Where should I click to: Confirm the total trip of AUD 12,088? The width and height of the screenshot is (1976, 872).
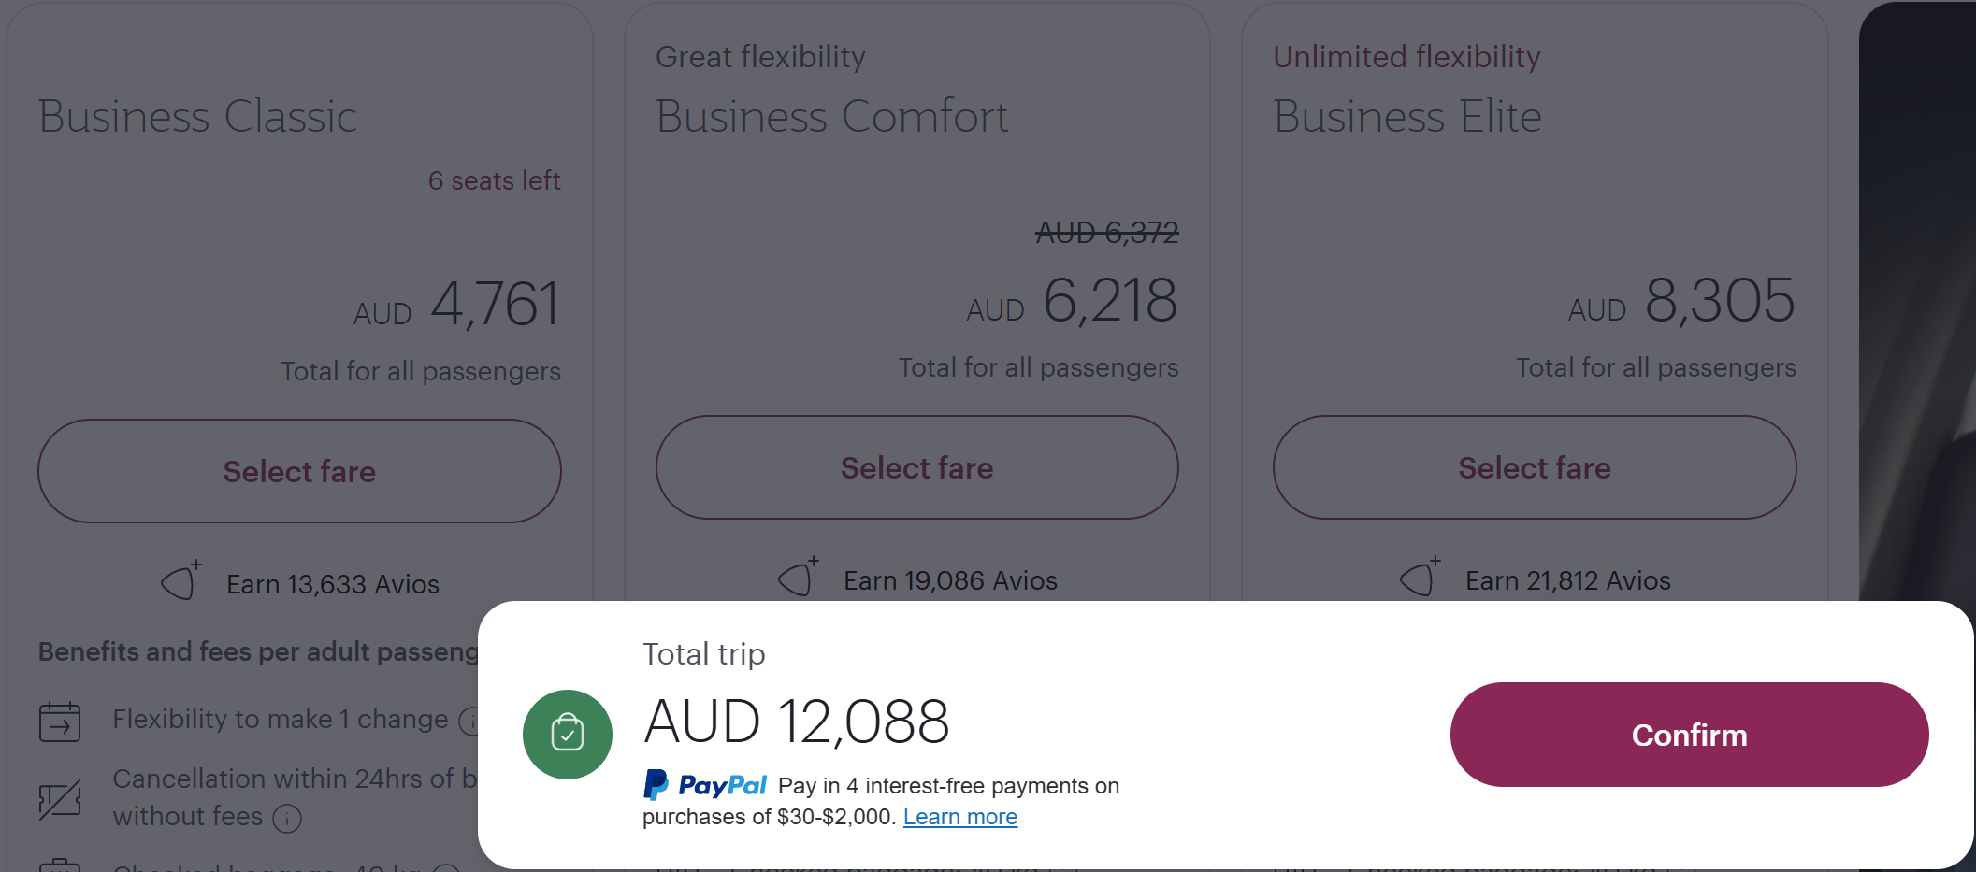pyautogui.click(x=1689, y=735)
